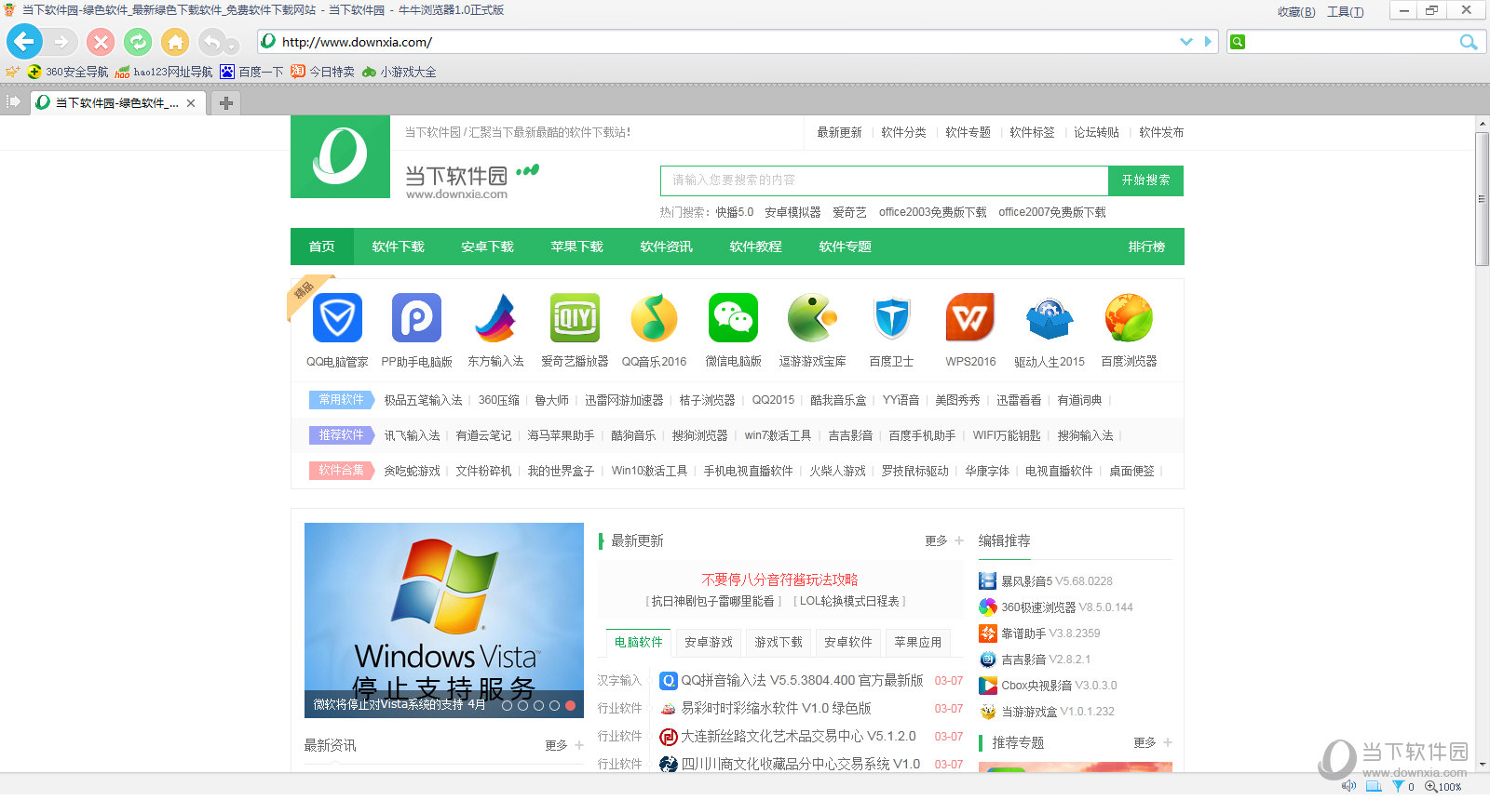Open 逗游游戏宝库 app icon

(x=812, y=318)
